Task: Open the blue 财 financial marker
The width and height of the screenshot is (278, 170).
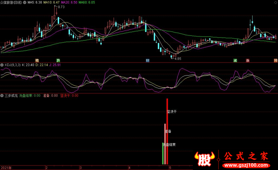Action: pos(148,60)
